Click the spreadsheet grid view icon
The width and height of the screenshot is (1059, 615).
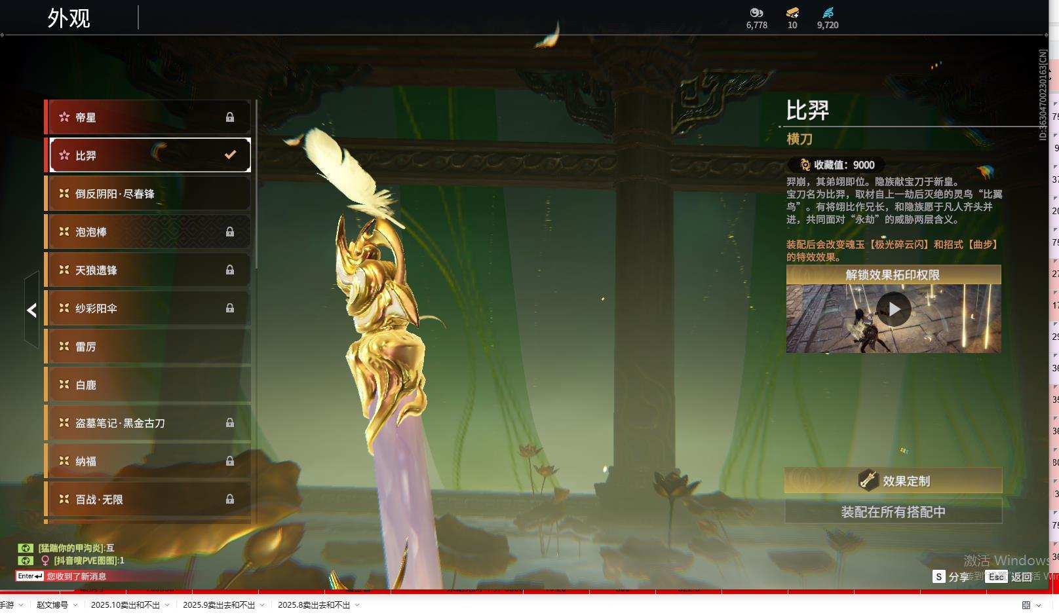(x=1026, y=605)
